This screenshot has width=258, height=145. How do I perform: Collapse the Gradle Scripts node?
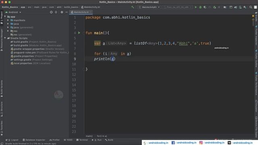coord(5,38)
